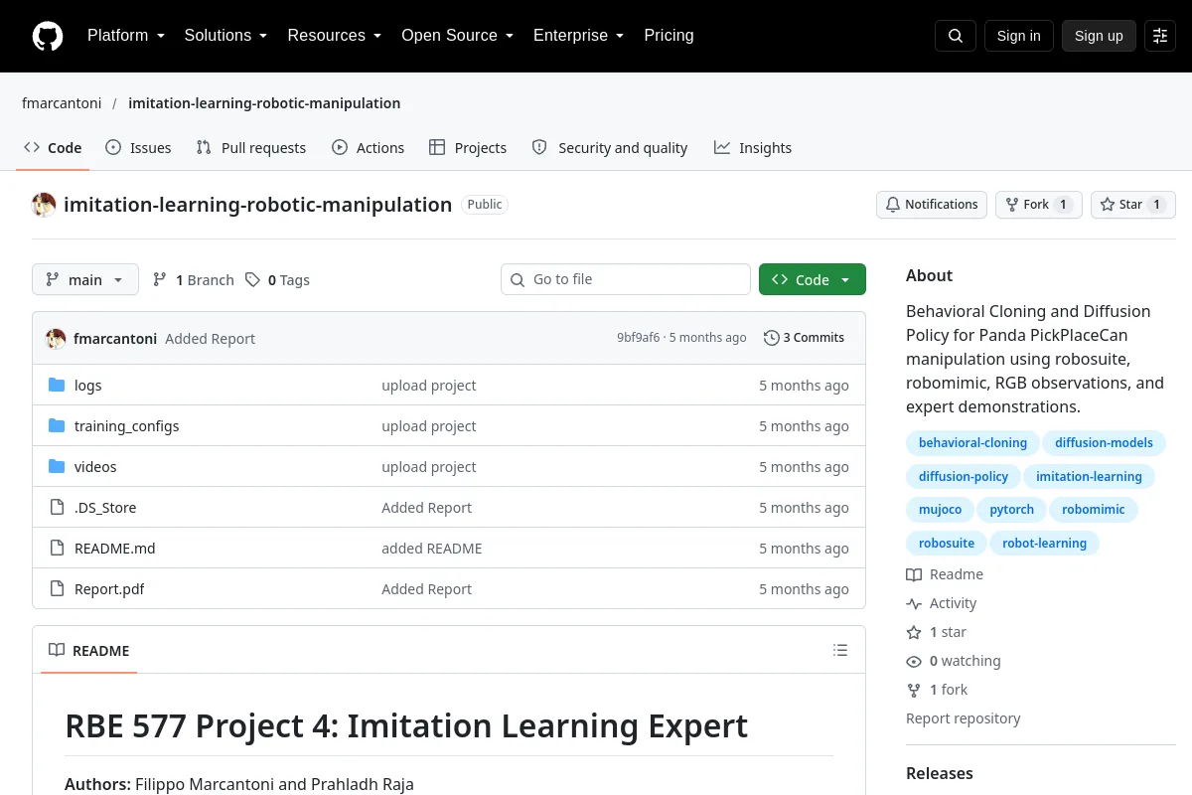1192x795 pixels.
Task: Open the Issues tab
Action: (x=138, y=148)
